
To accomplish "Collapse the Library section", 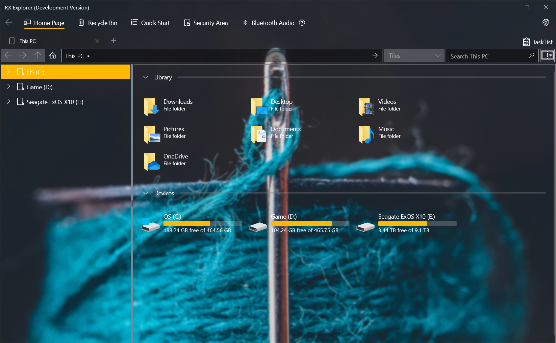I will (146, 77).
